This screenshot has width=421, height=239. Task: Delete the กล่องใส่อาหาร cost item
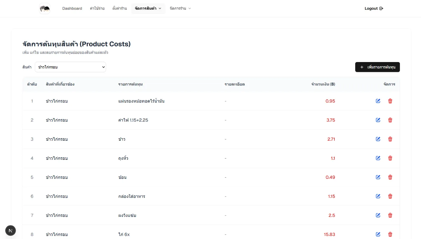(x=390, y=196)
